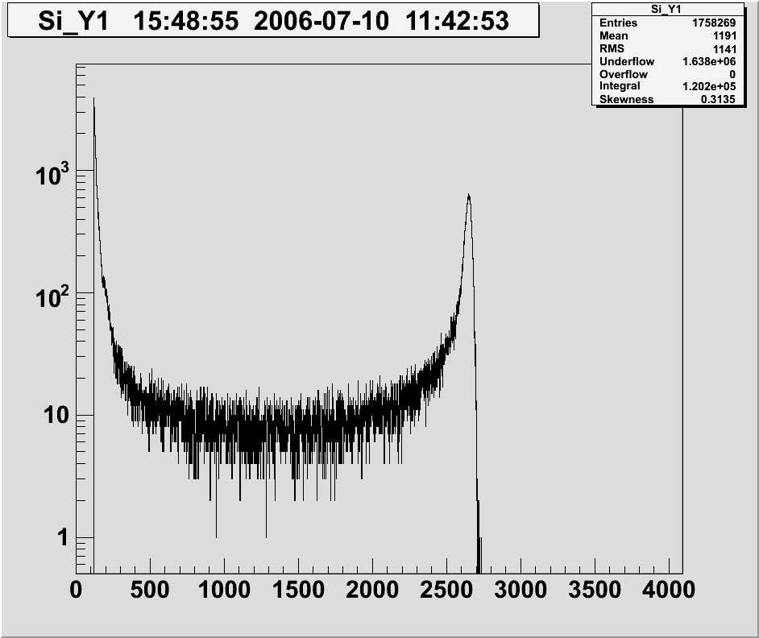This screenshot has width=759, height=638.
Task: Click the x-axis label 1500
Action: click(x=298, y=590)
